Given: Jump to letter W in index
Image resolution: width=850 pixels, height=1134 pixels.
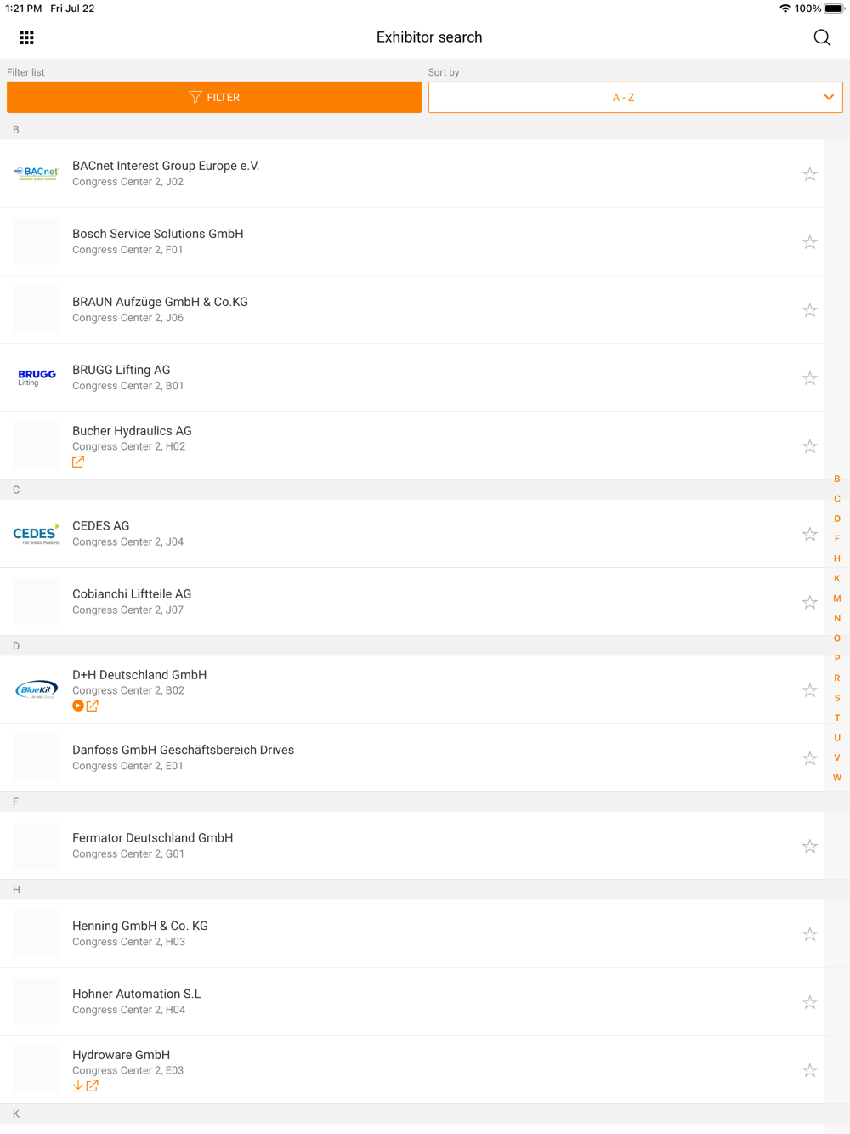Looking at the screenshot, I should pos(837,778).
